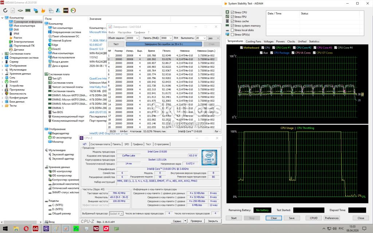Select the Датчики item in the tree
The image size is (373, 233).
tap(19, 50)
